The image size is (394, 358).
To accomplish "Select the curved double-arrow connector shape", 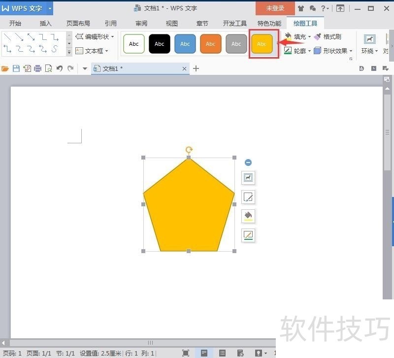I will (43, 49).
